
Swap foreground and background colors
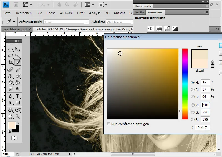coord(18,122)
